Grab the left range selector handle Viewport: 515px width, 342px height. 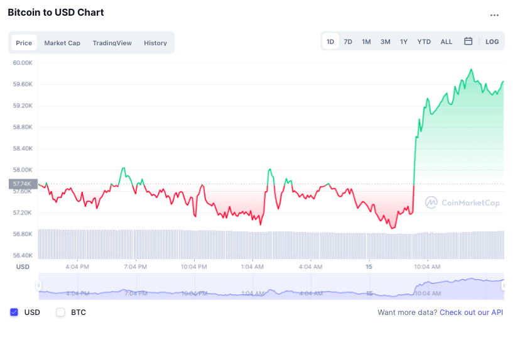pos(39,286)
